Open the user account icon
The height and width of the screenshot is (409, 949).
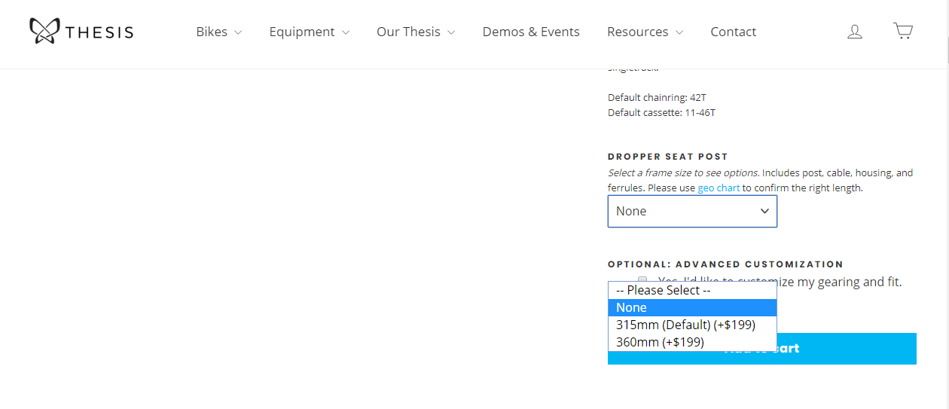click(x=855, y=32)
